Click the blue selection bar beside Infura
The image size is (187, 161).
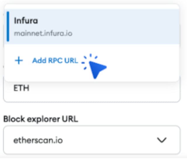pos(8,27)
